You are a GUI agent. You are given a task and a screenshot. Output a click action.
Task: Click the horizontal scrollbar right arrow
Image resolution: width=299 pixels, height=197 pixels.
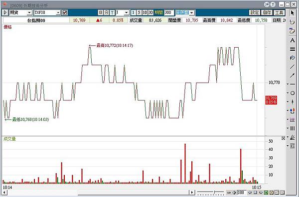192,192
